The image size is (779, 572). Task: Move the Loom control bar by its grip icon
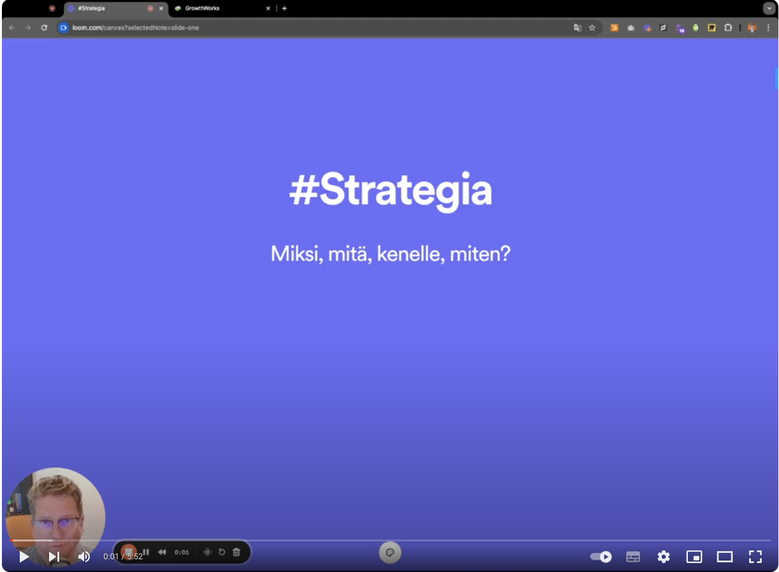(207, 552)
